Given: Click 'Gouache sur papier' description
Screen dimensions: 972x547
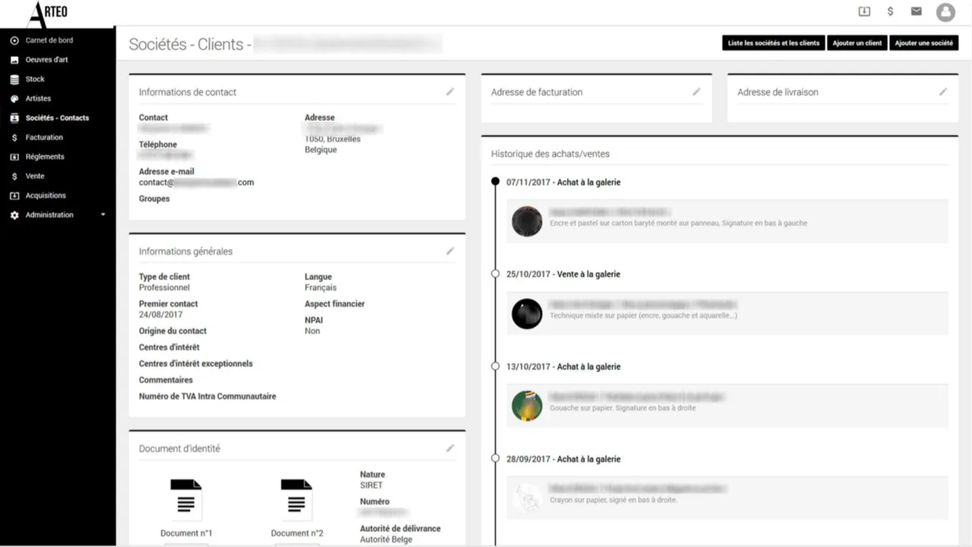Looking at the screenshot, I should [x=622, y=408].
